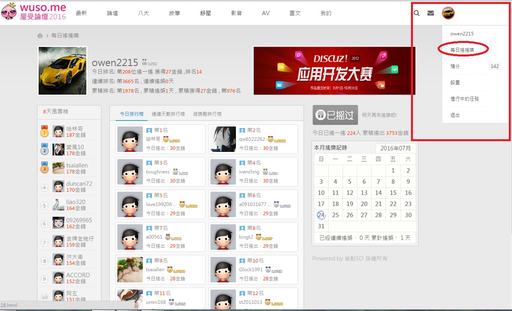Click the home icon in breadcrumb

pyautogui.click(x=40, y=36)
